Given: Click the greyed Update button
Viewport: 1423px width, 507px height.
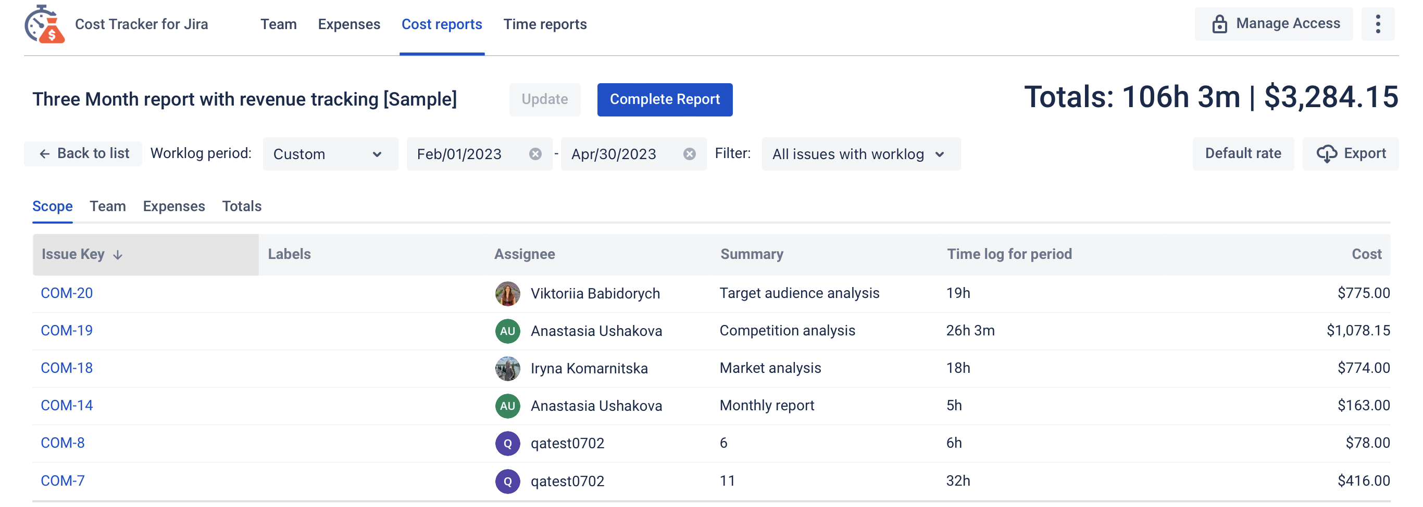Looking at the screenshot, I should [545, 100].
